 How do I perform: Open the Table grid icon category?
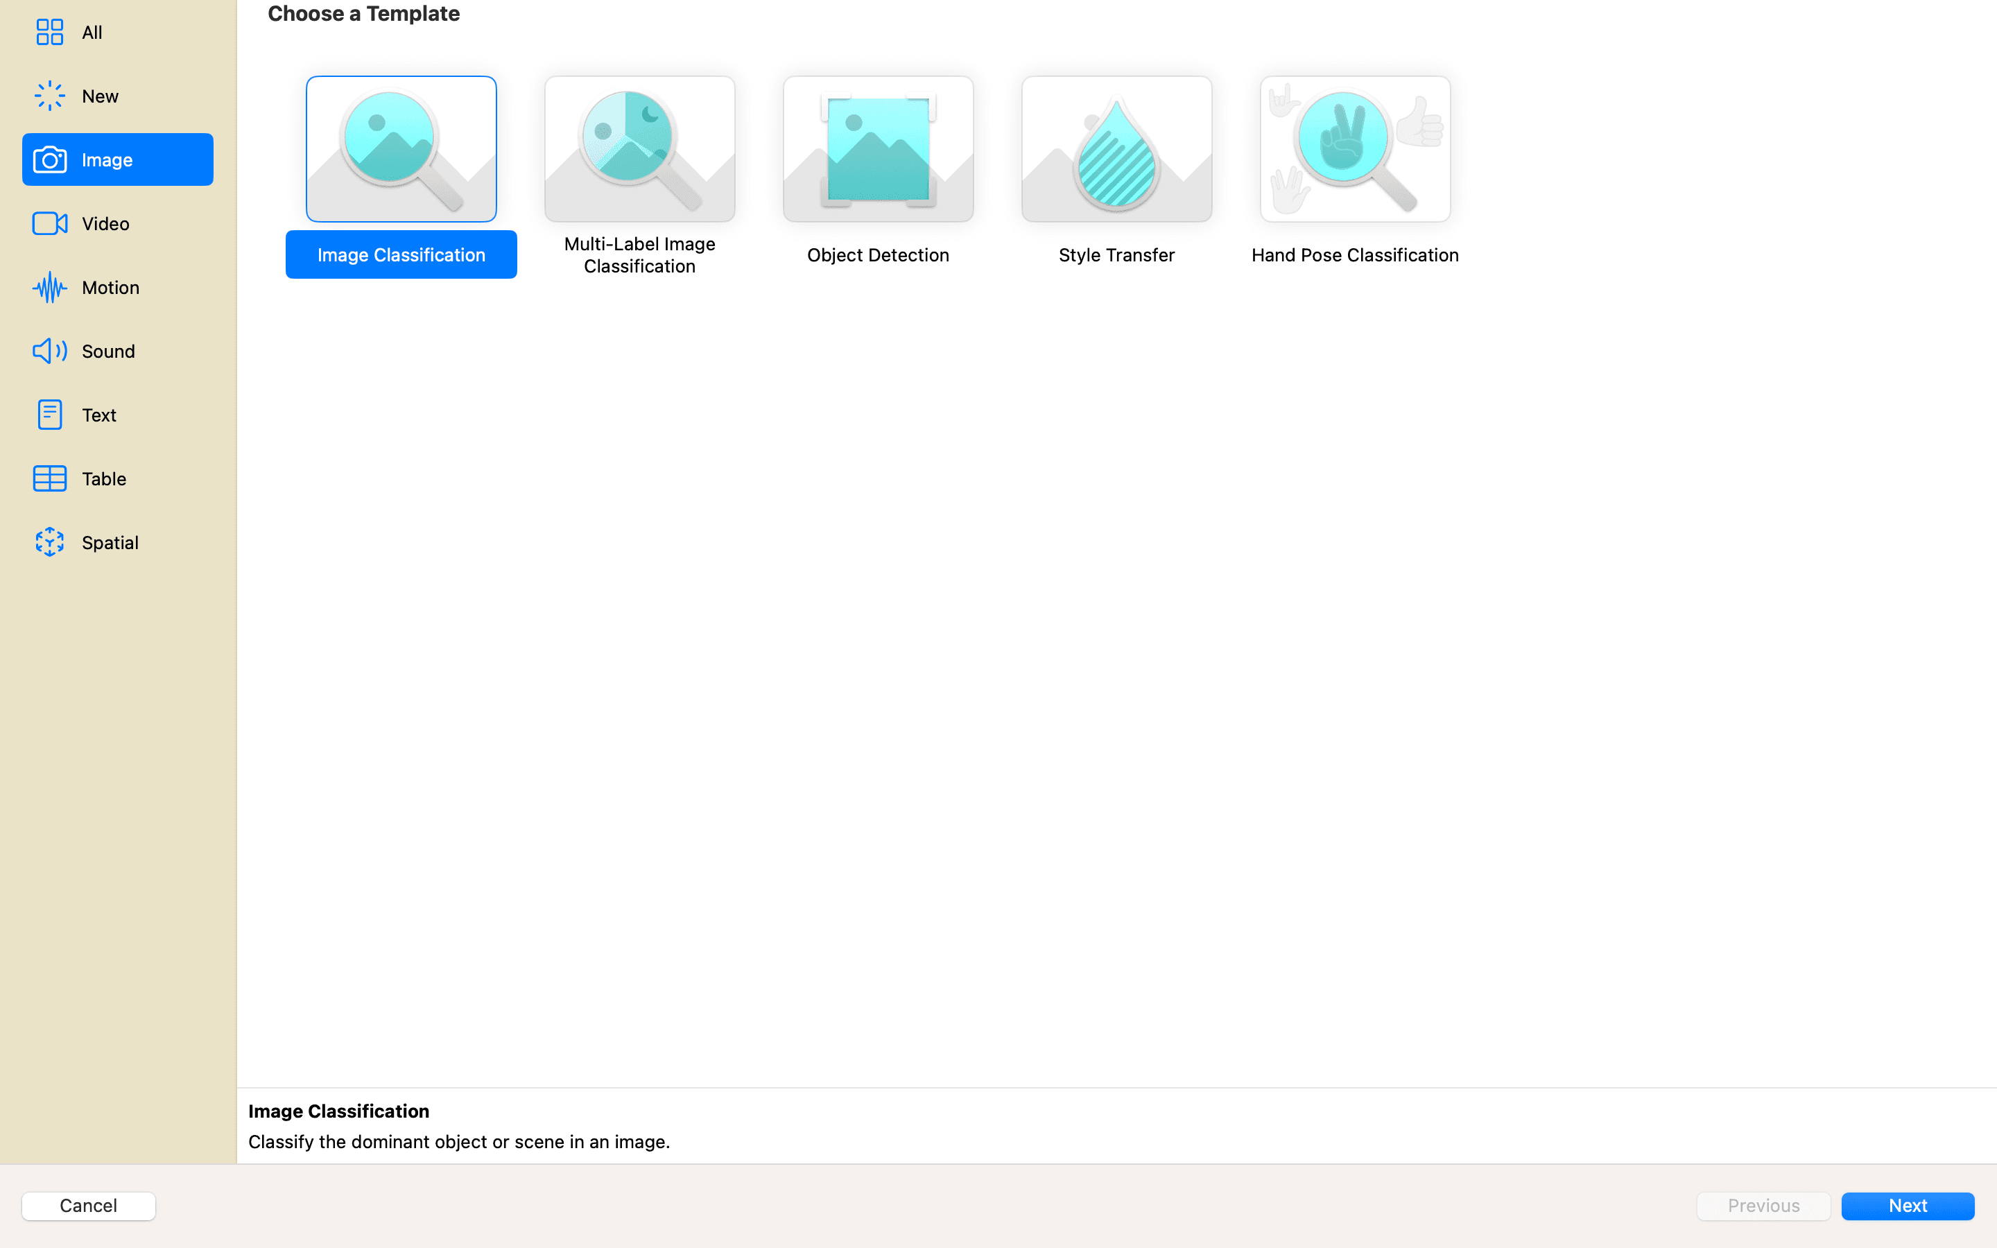(49, 478)
